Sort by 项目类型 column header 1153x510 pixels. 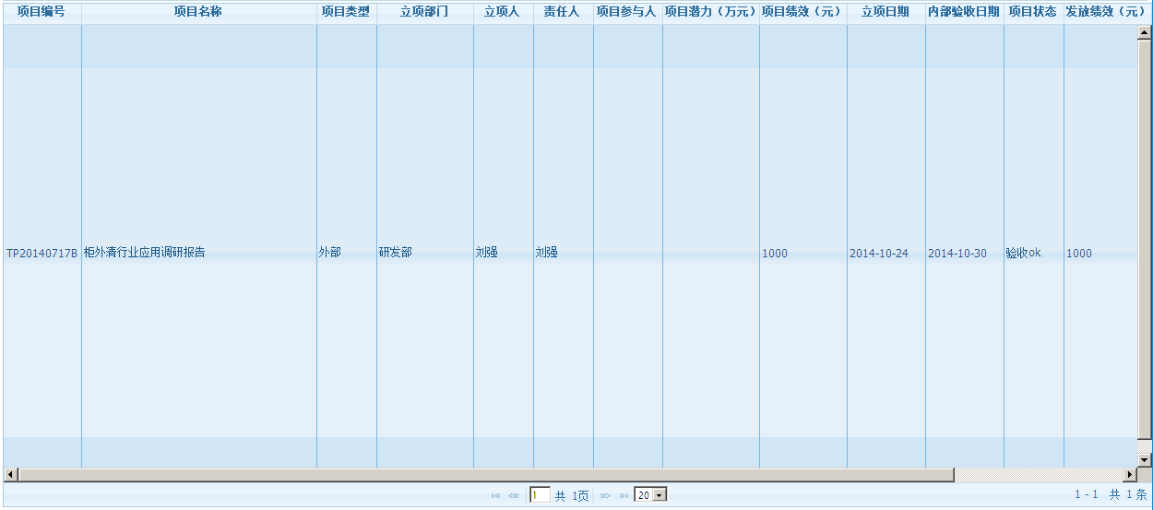[346, 12]
